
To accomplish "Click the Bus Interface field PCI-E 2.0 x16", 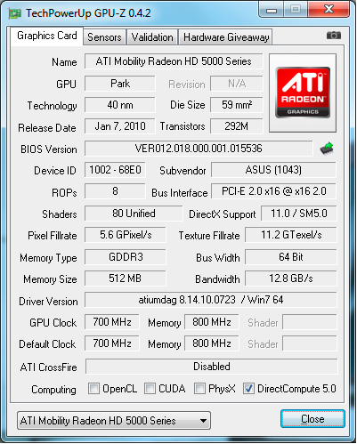I will (273, 191).
